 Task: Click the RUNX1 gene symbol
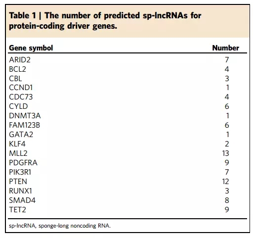coord(20,191)
